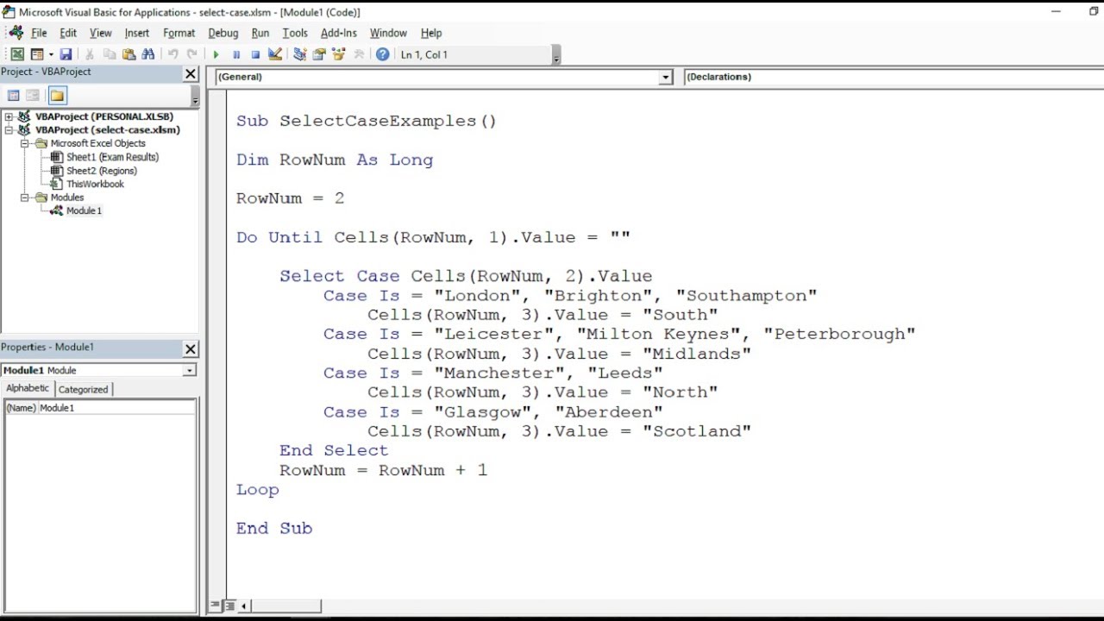Click the Reset stop icon

click(x=255, y=54)
